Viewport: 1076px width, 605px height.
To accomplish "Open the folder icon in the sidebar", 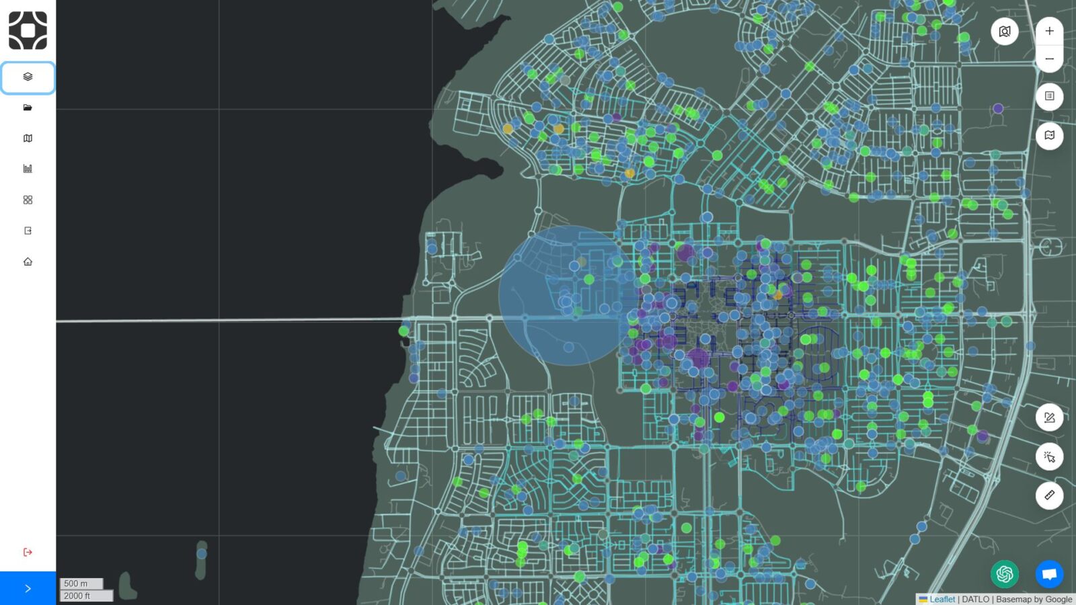I will (28, 108).
